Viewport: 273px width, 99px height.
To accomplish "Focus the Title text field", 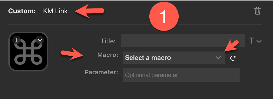I will (x=183, y=41).
